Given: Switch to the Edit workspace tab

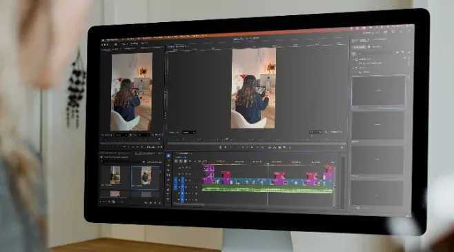Looking at the screenshot, I should point(134,43).
